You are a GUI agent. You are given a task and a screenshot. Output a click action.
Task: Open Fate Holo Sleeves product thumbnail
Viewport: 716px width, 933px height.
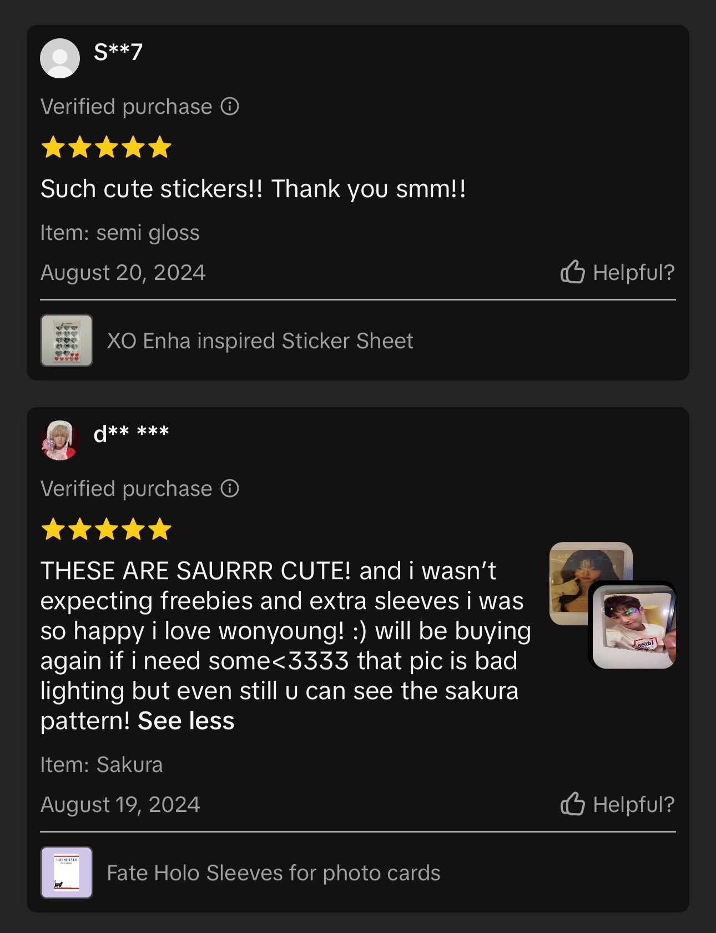[x=67, y=872]
